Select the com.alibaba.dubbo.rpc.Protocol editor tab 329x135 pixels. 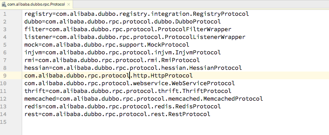point(37,4)
